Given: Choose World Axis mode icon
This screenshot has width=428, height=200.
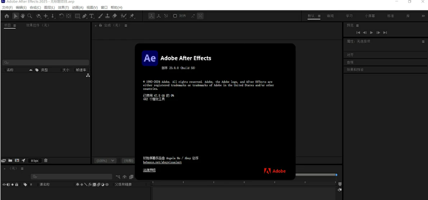Looking at the screenshot, I should [159, 16].
